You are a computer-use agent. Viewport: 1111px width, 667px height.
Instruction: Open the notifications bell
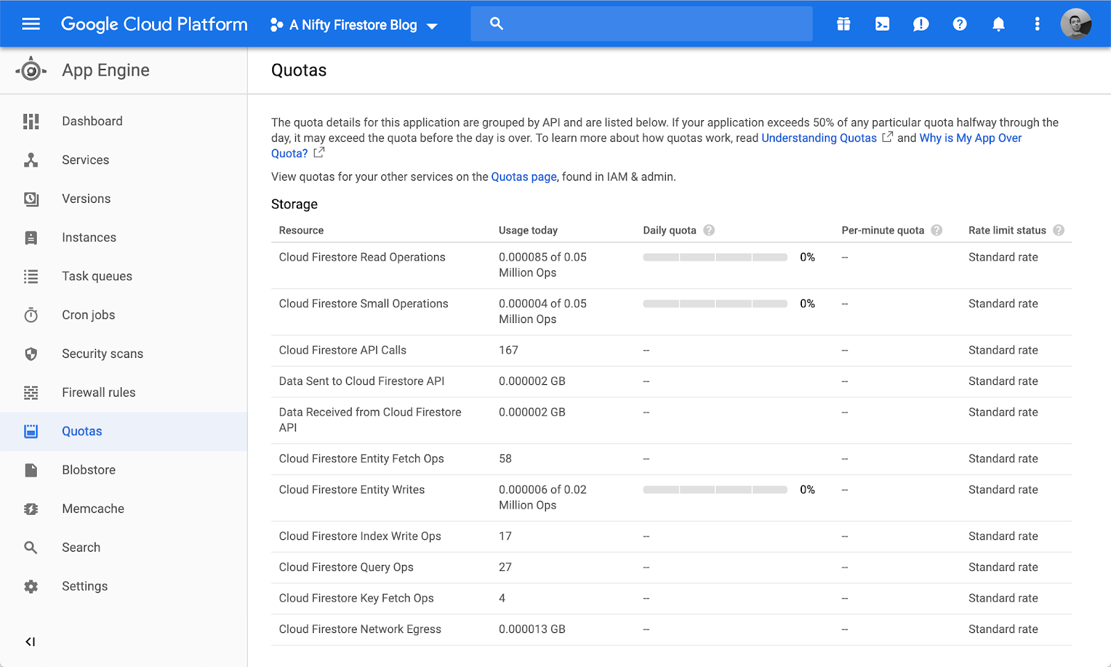[999, 24]
